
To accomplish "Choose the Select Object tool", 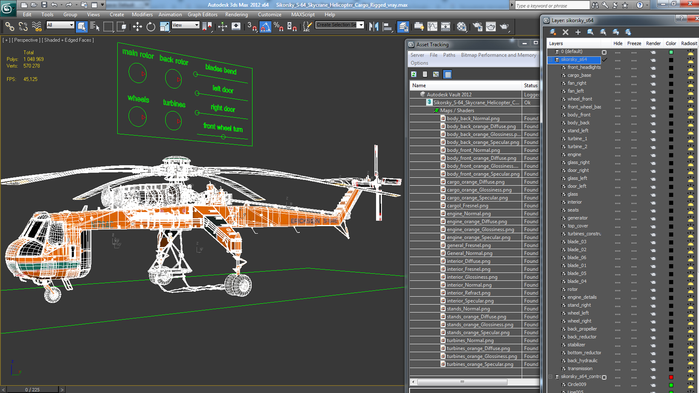I will pyautogui.click(x=82, y=26).
